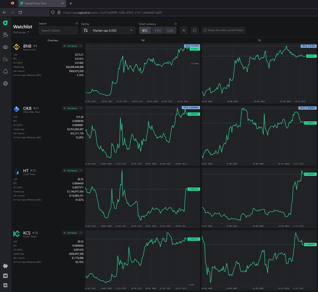The height and width of the screenshot is (292, 318).
Task: Click the BNB 1W chart
Action: (x=143, y=73)
